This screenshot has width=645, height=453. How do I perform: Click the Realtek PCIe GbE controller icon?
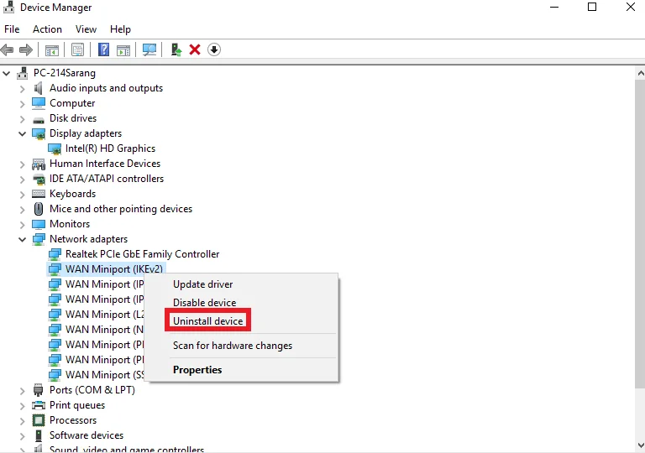(55, 254)
